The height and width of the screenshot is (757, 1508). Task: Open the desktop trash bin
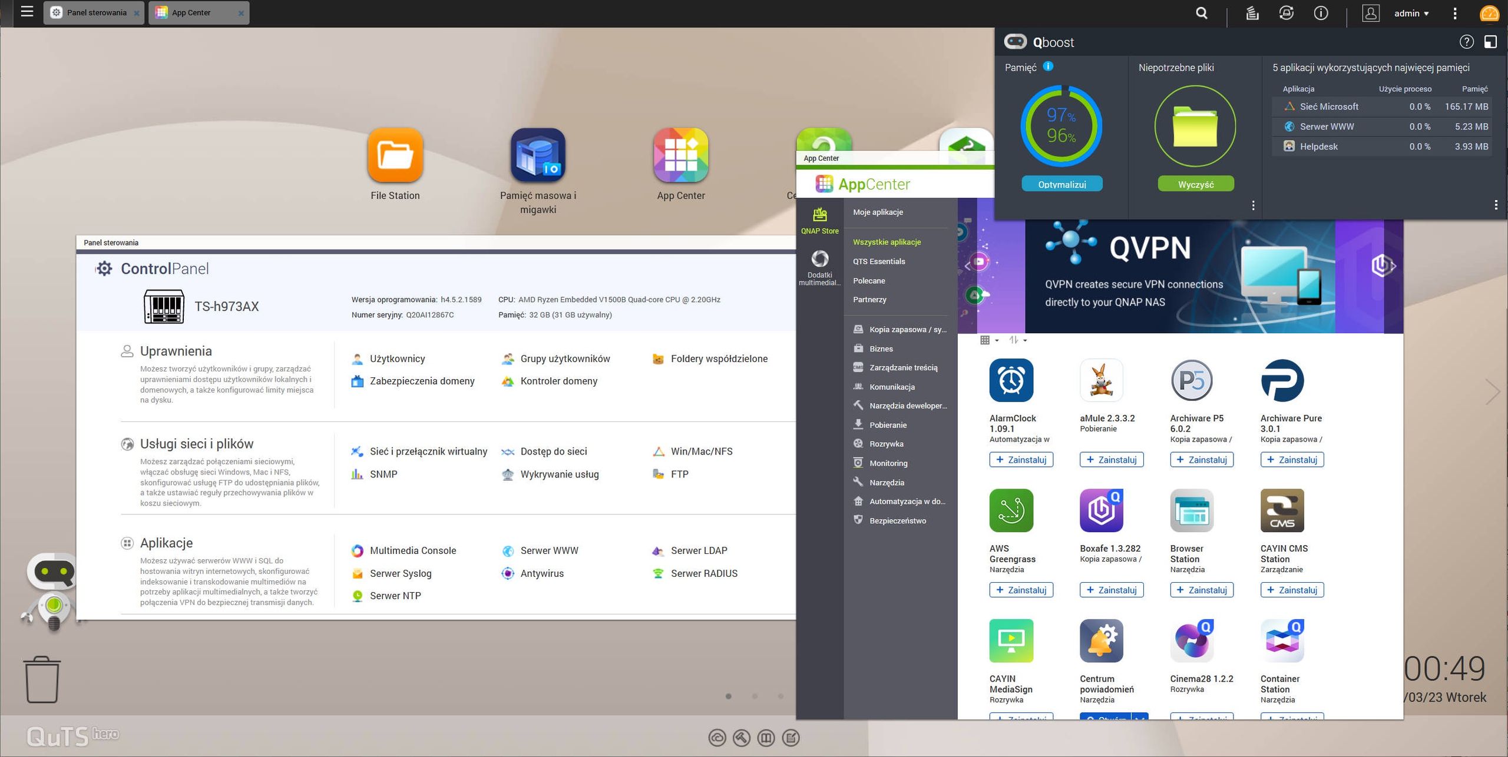pos(42,679)
